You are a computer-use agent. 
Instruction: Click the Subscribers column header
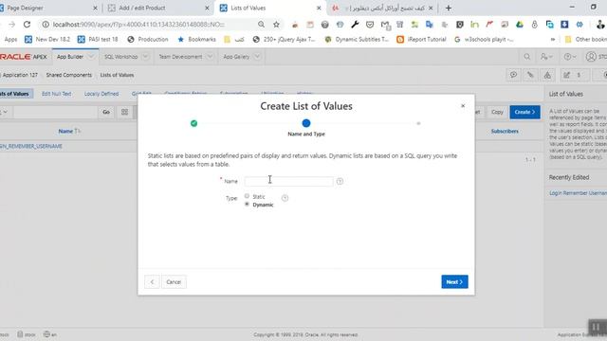pyautogui.click(x=505, y=132)
